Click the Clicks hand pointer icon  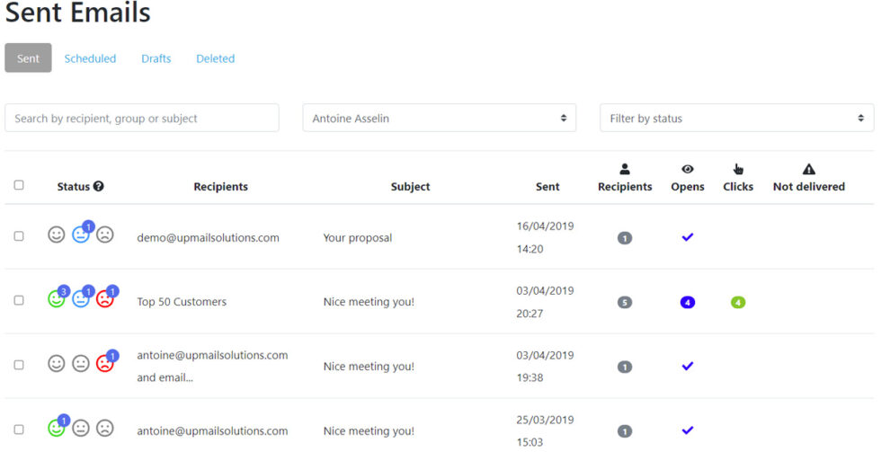point(738,169)
